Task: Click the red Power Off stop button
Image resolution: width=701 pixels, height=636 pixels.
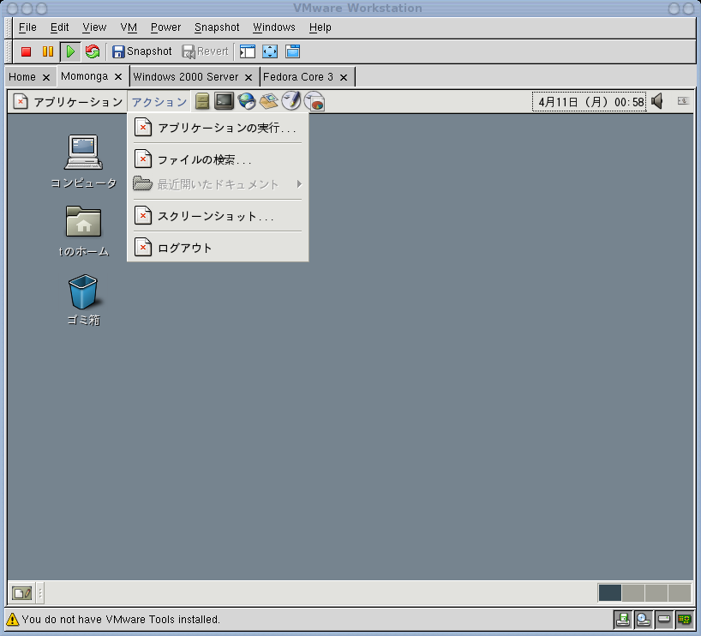Action: (x=27, y=51)
